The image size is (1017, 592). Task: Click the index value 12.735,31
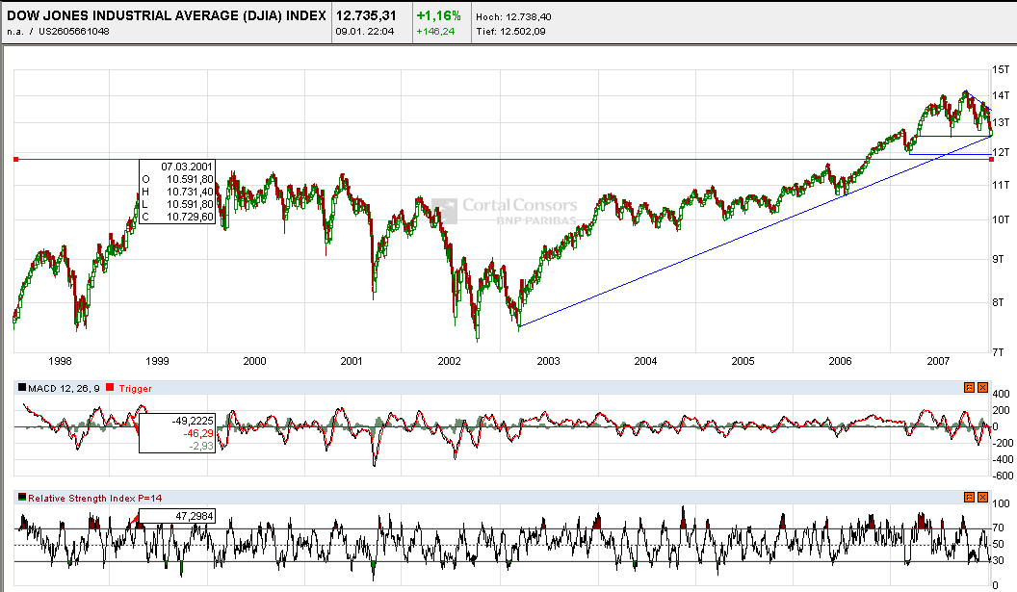[366, 15]
